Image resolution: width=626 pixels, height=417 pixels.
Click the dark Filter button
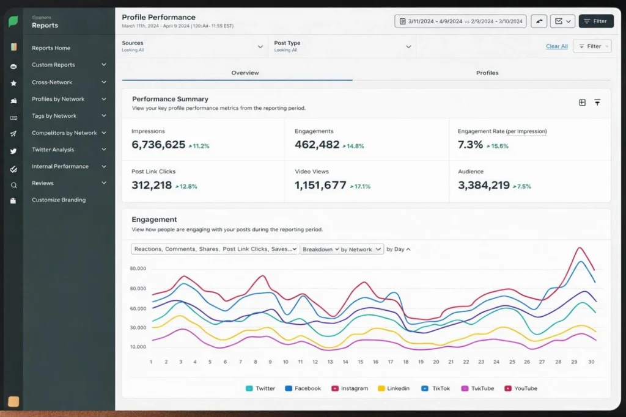pyautogui.click(x=595, y=21)
